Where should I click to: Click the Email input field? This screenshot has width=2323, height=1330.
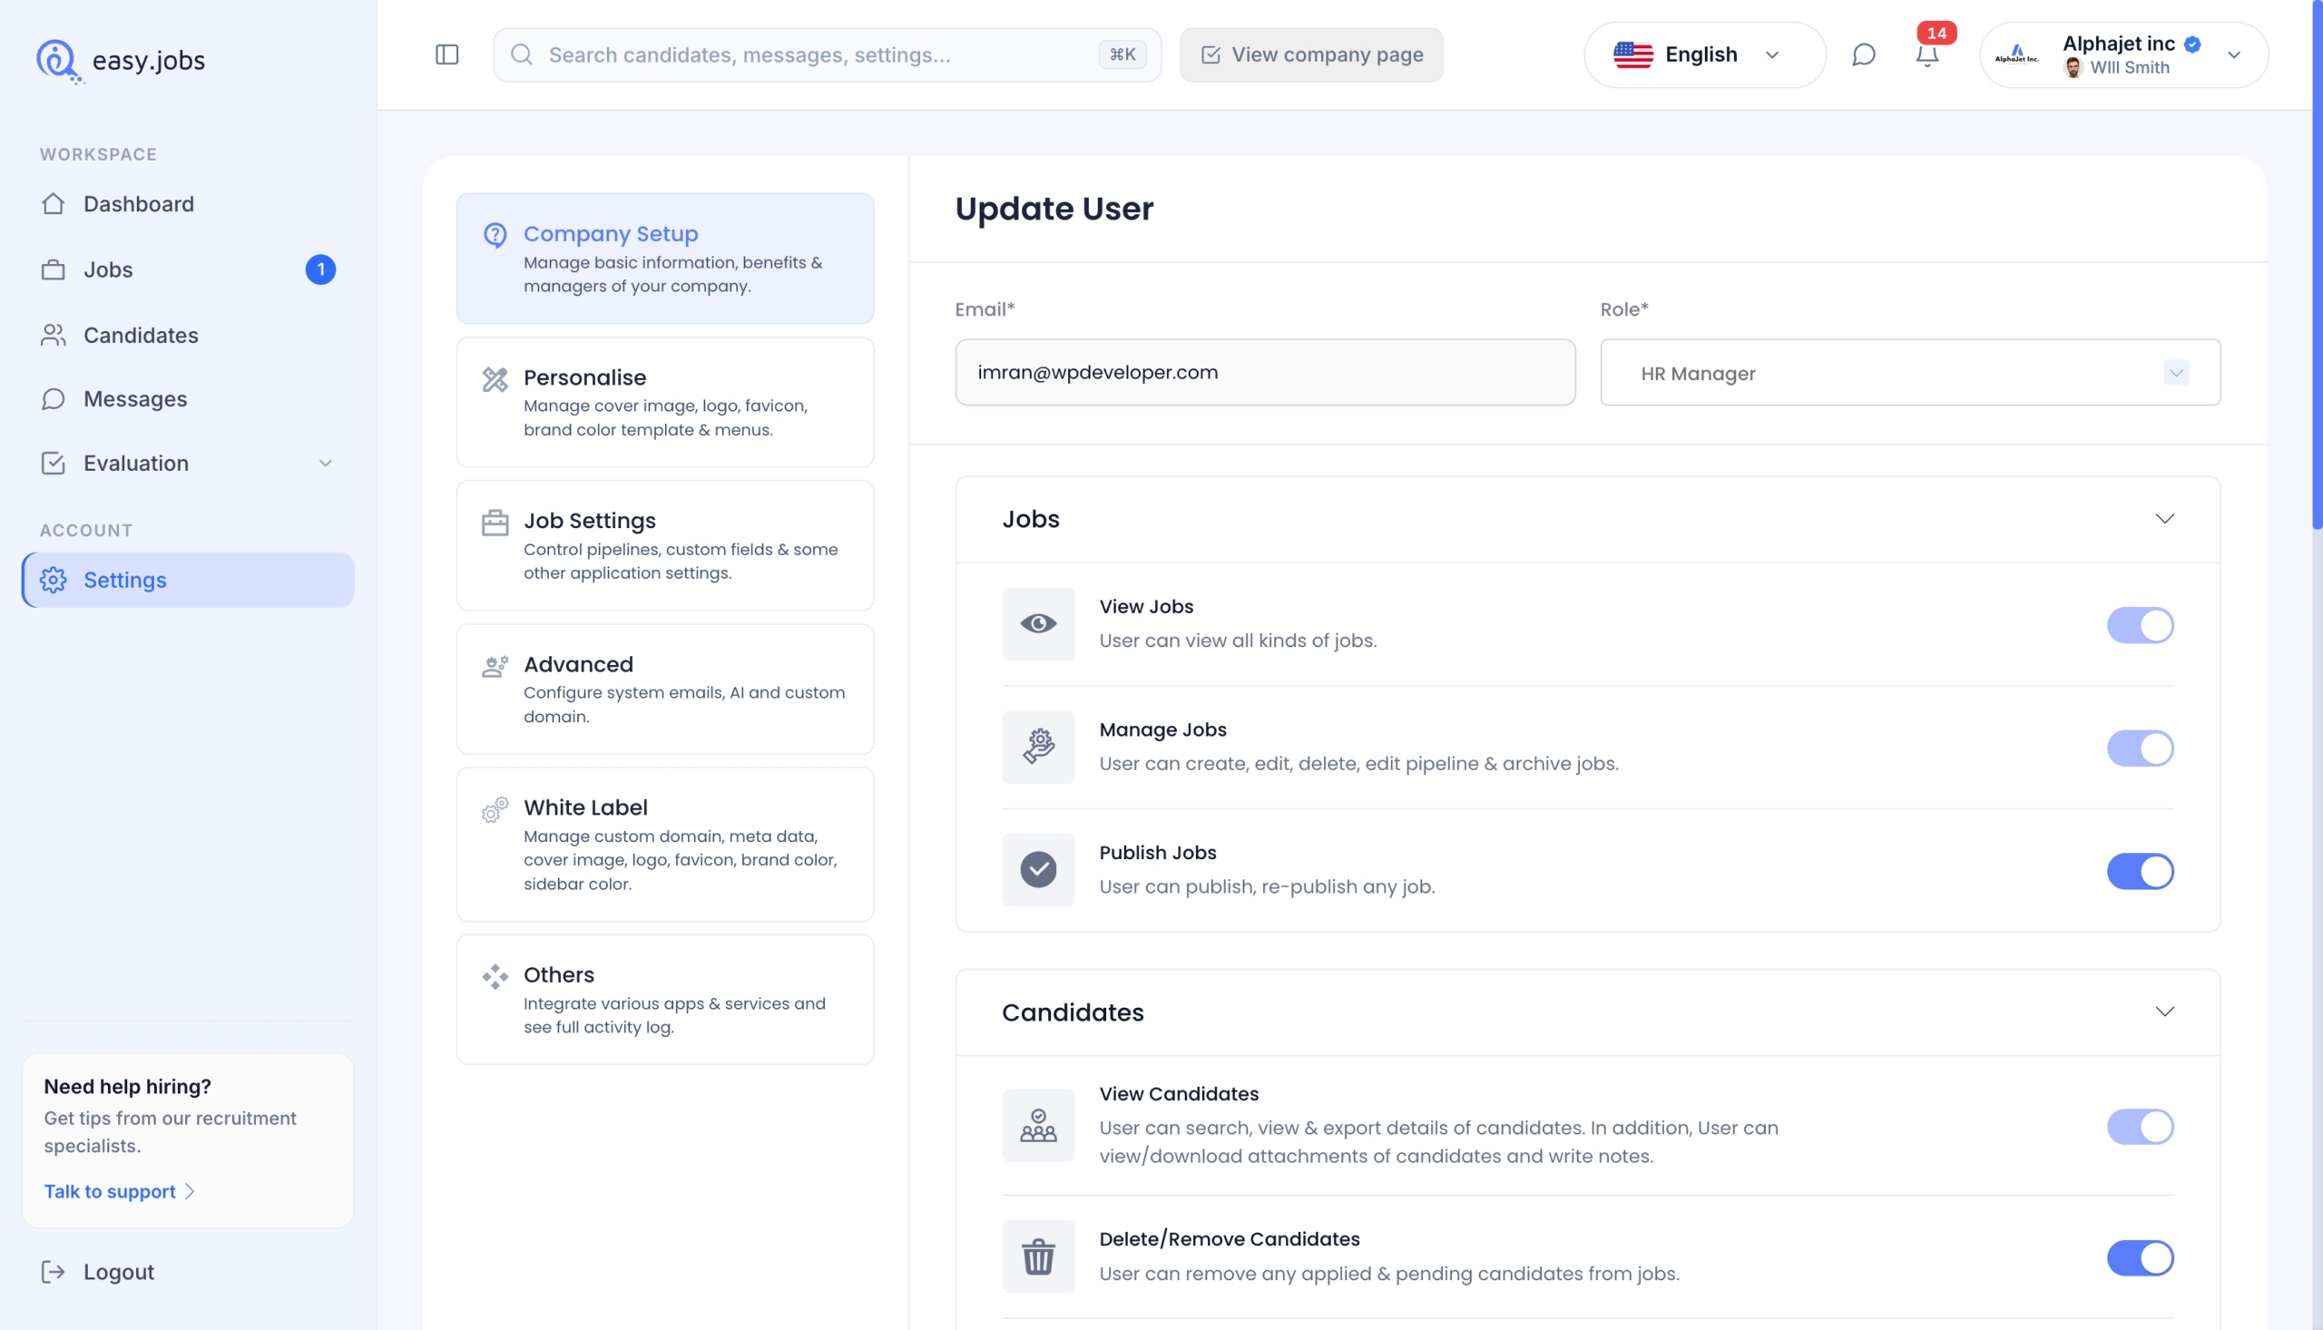click(x=1265, y=373)
